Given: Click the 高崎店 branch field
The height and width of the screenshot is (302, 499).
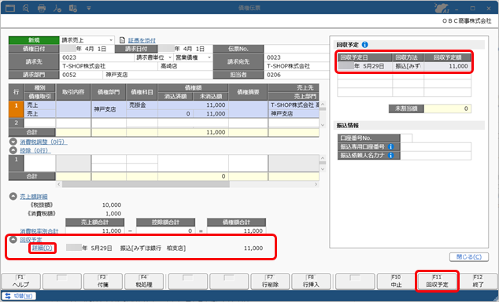Looking at the screenshot, I should [185, 66].
